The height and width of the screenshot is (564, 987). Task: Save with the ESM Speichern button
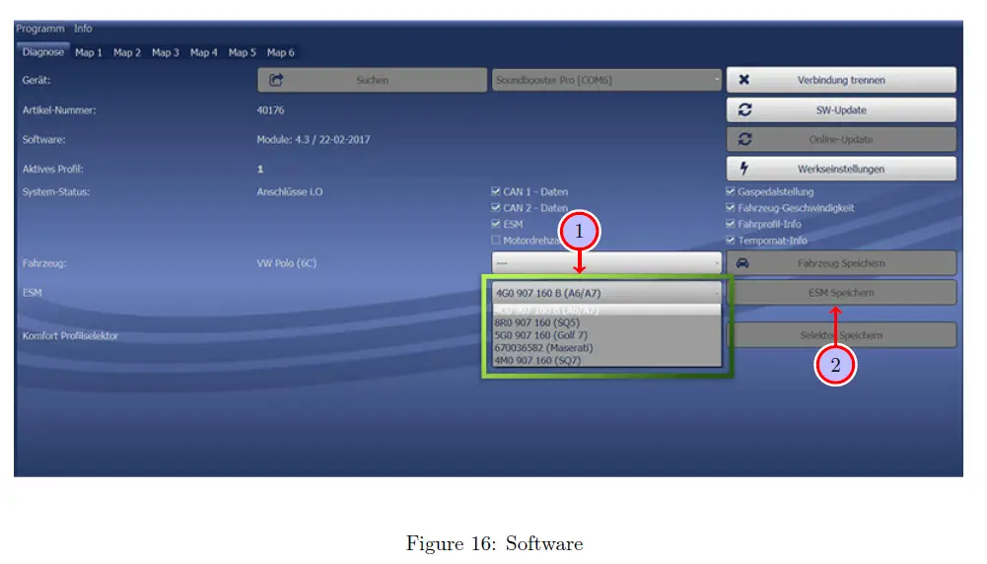coord(841,293)
